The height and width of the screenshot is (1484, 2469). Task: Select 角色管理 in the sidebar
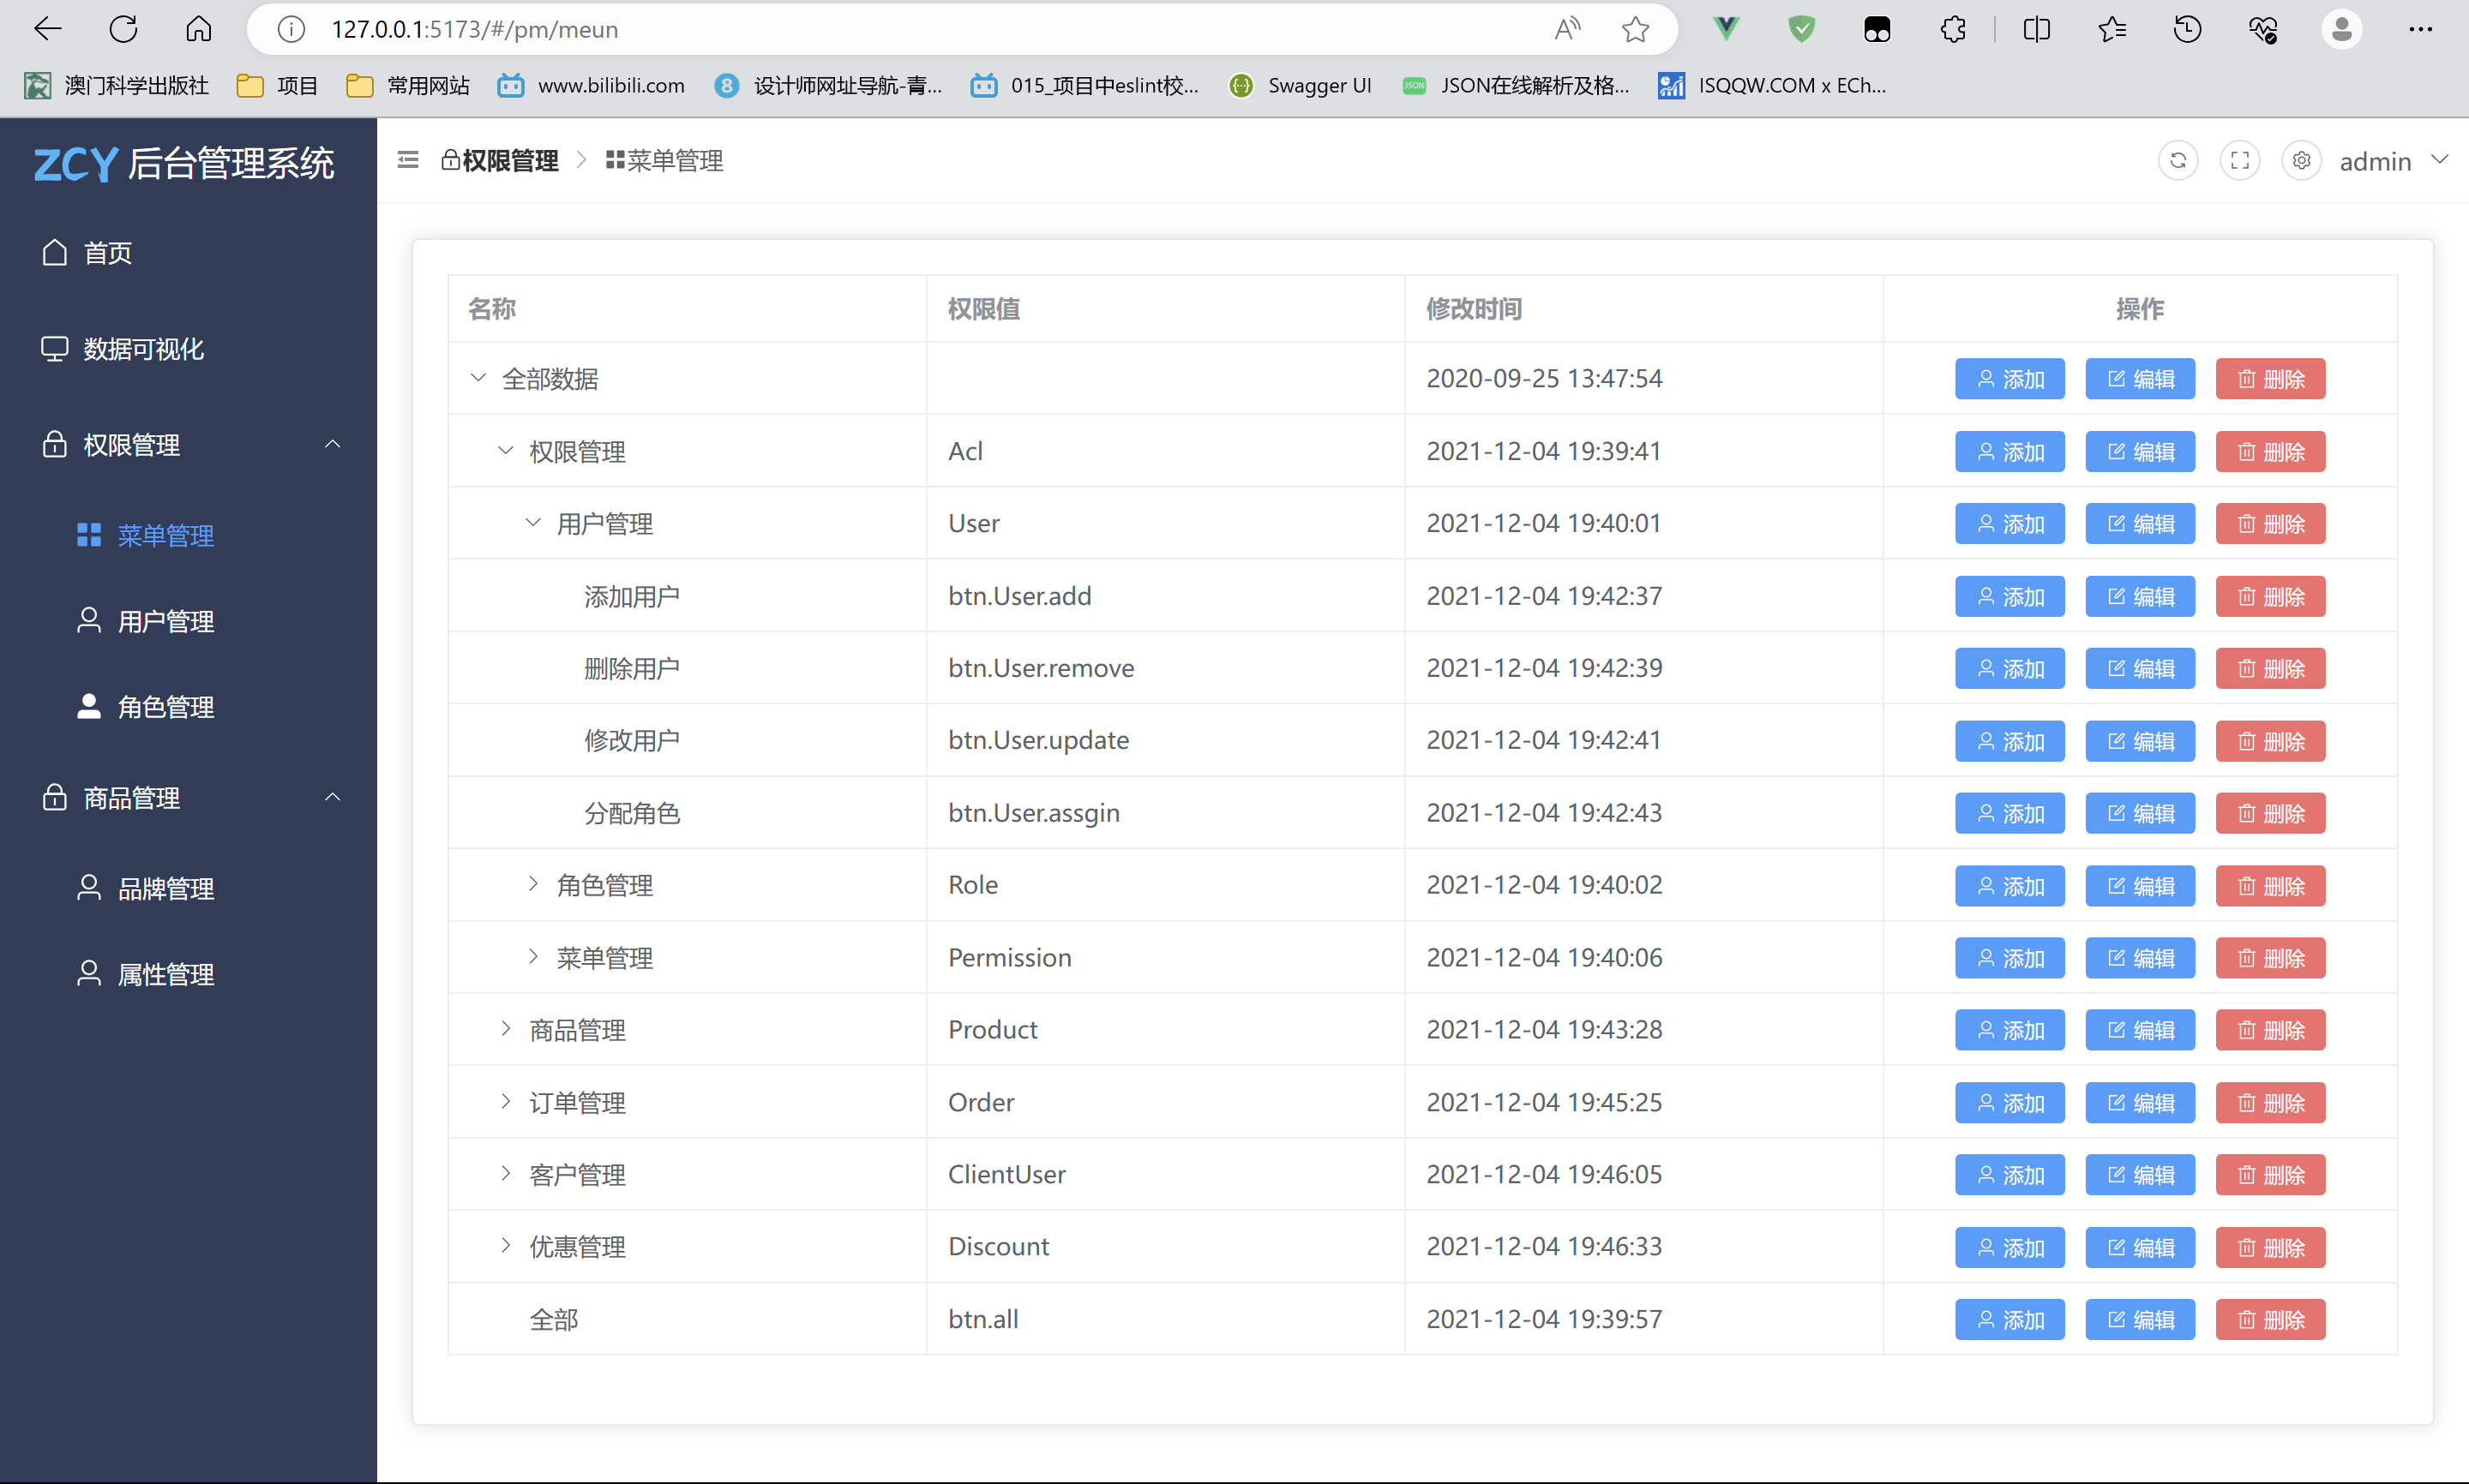tap(188, 707)
